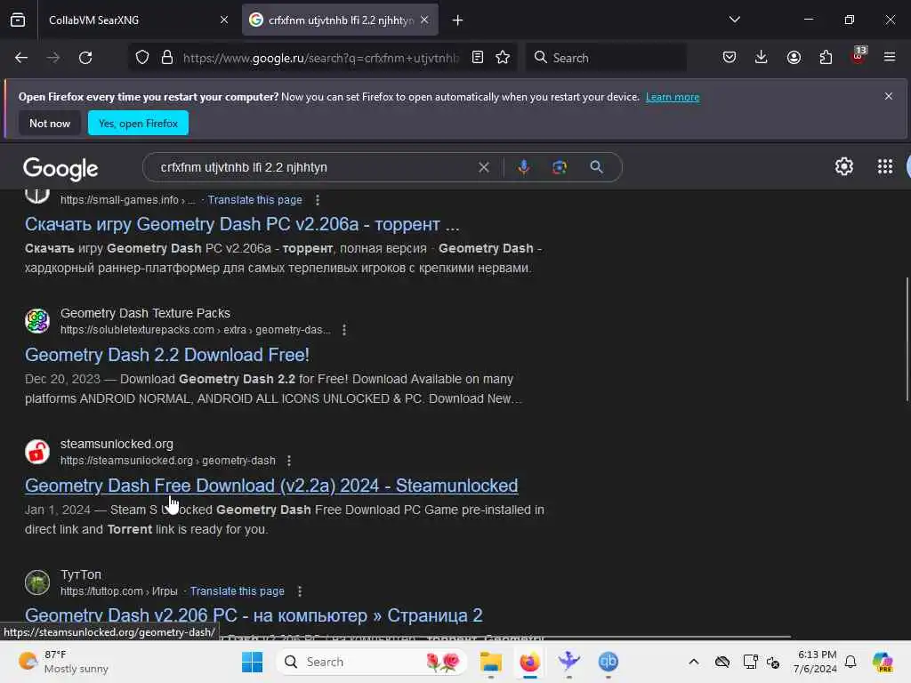
Task: Open more options for tuttop.com result
Action: click(x=300, y=591)
